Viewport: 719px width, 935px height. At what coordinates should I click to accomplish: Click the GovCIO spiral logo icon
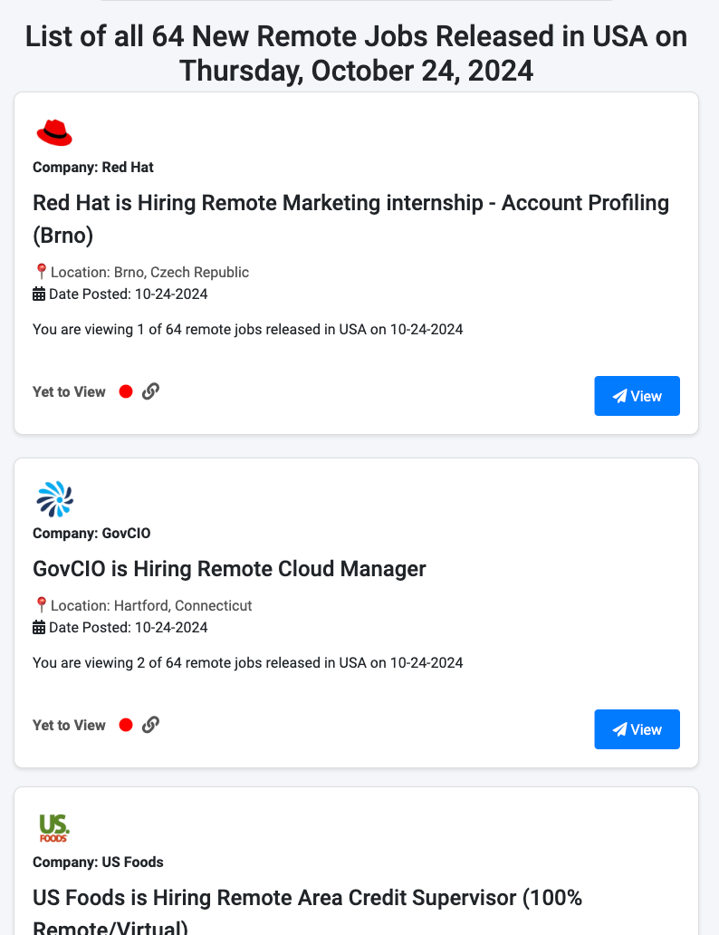click(55, 499)
